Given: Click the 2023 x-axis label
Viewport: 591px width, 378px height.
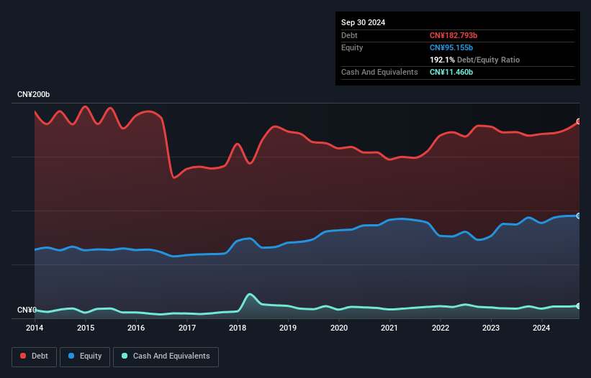Looking at the screenshot, I should pos(491,328).
